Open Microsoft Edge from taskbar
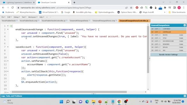This screenshot has width=187, height=105. click(x=87, y=102)
